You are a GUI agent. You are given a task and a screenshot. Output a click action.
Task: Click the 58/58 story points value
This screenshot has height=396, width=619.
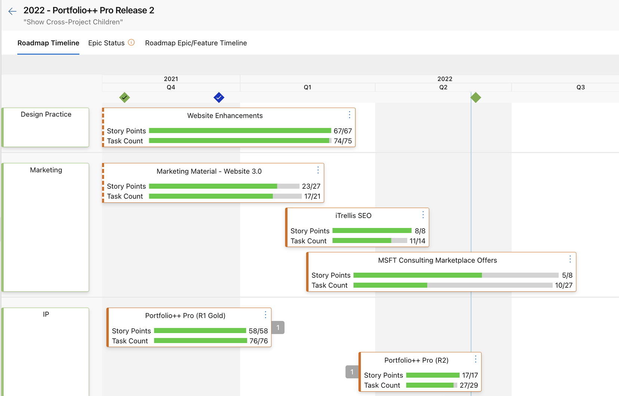coord(258,331)
